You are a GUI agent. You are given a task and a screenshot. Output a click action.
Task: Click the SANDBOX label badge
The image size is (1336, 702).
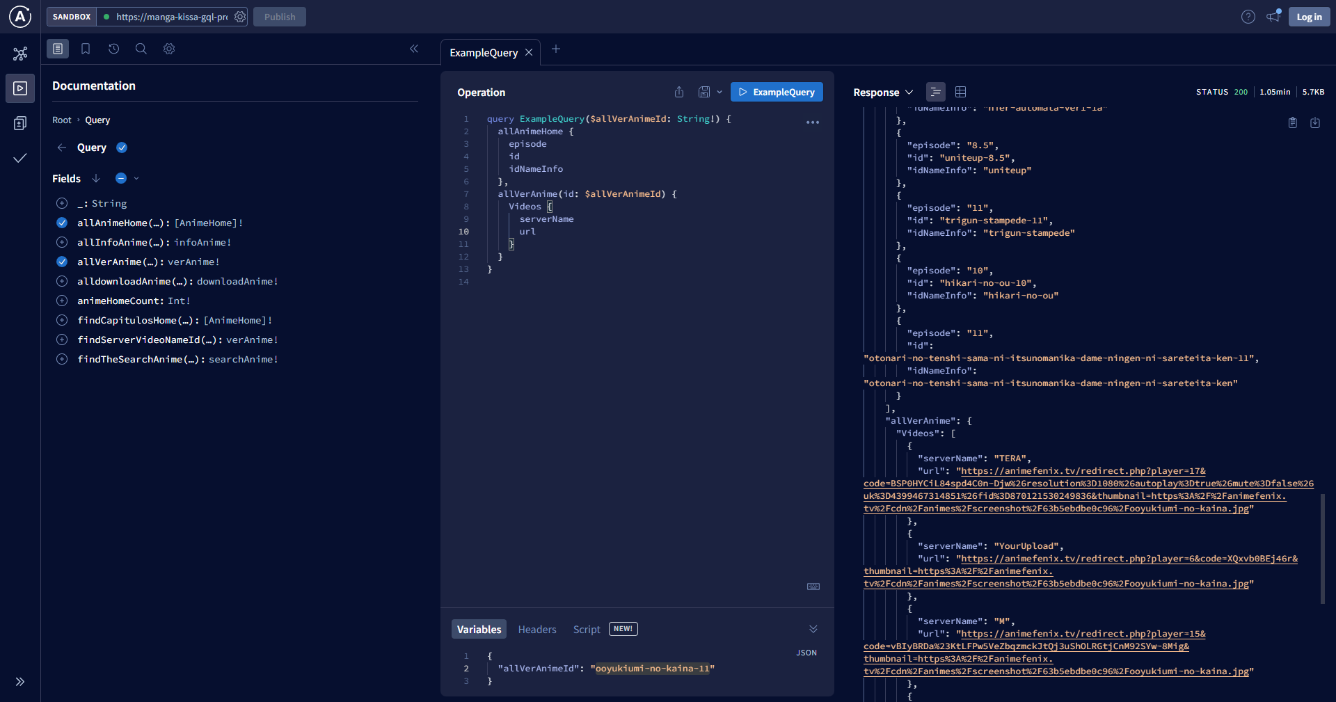tap(72, 17)
